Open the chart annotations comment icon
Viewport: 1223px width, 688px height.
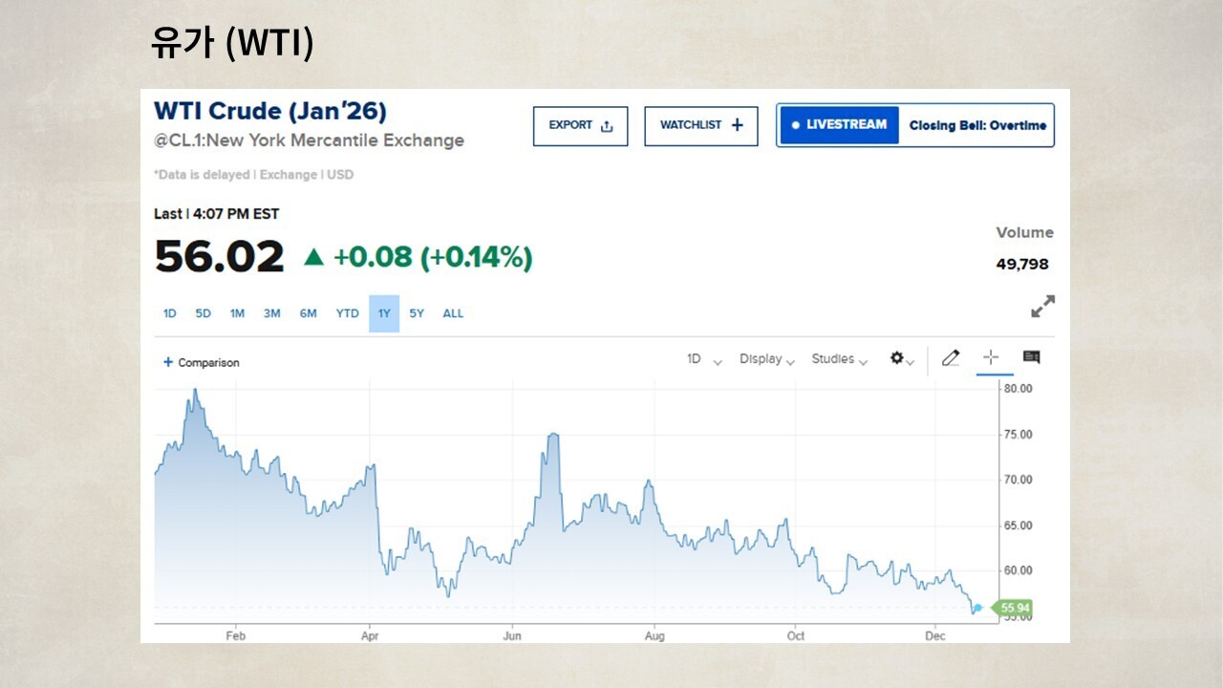pos(1032,357)
